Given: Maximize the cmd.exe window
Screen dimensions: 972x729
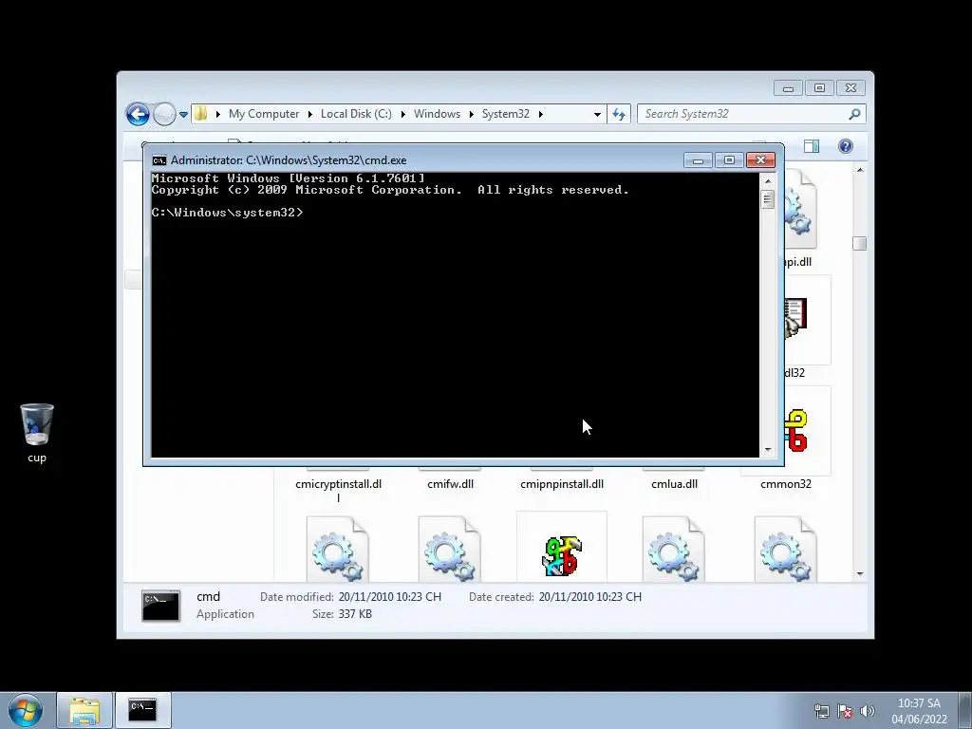Looking at the screenshot, I should tap(729, 160).
